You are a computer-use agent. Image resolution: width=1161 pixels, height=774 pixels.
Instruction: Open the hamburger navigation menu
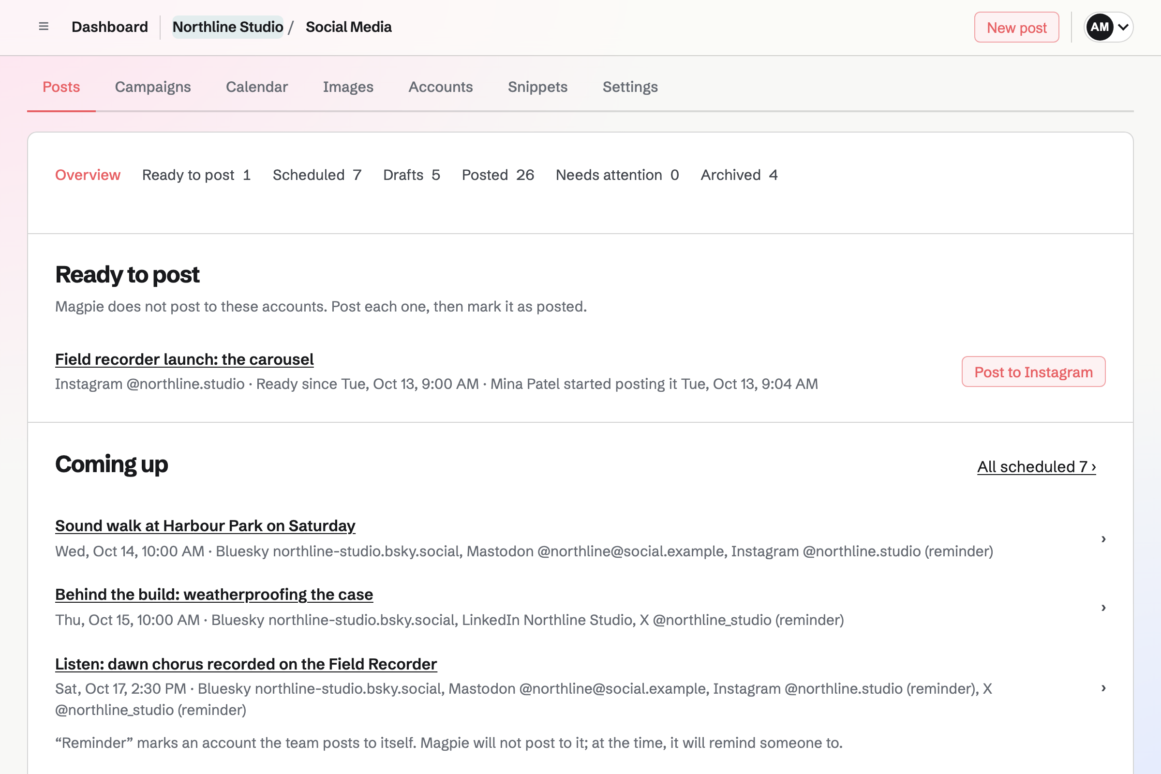44,27
